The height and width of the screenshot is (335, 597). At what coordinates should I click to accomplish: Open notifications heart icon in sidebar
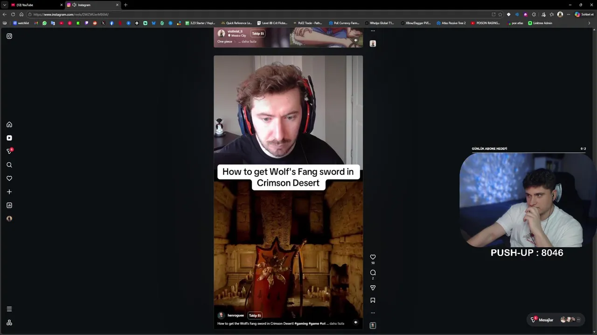click(9, 178)
